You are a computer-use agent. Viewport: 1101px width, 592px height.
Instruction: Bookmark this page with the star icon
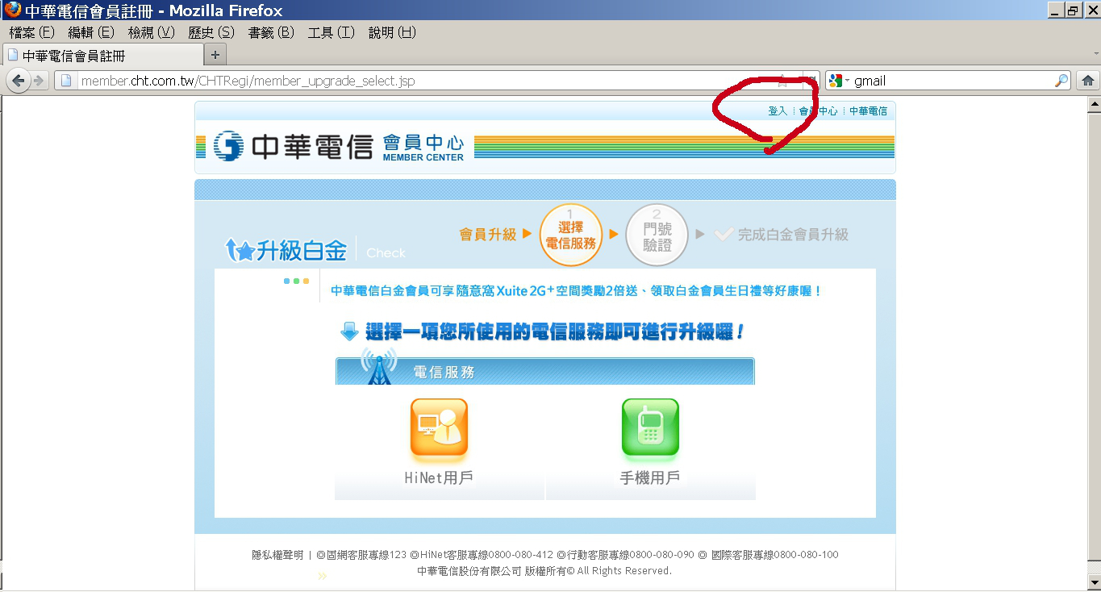[782, 81]
